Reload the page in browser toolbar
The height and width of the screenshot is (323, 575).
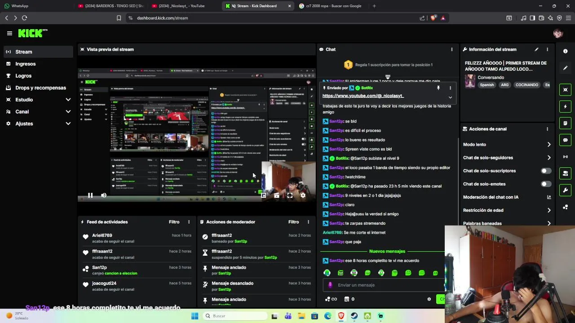[x=24, y=18]
